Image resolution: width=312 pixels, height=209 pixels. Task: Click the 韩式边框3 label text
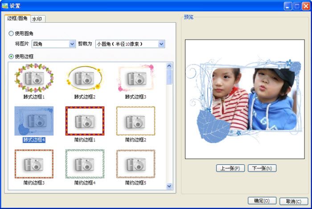point(135,97)
